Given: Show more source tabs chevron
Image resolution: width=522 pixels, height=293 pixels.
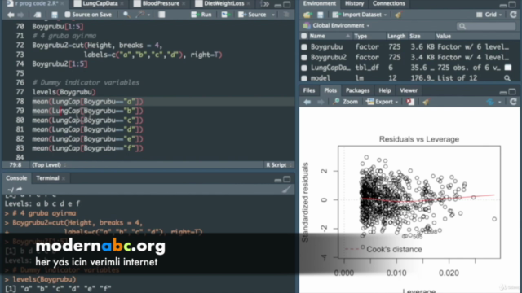Looking at the screenshot, I should point(266,4).
